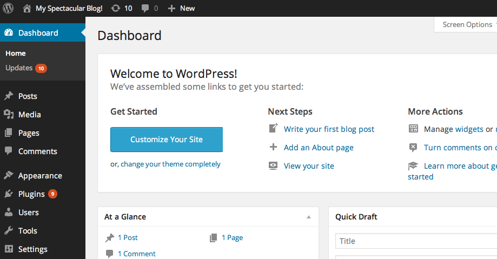Image resolution: width=497 pixels, height=259 pixels.
Task: Select Updates in the Dashboard submenu
Action: click(19, 68)
